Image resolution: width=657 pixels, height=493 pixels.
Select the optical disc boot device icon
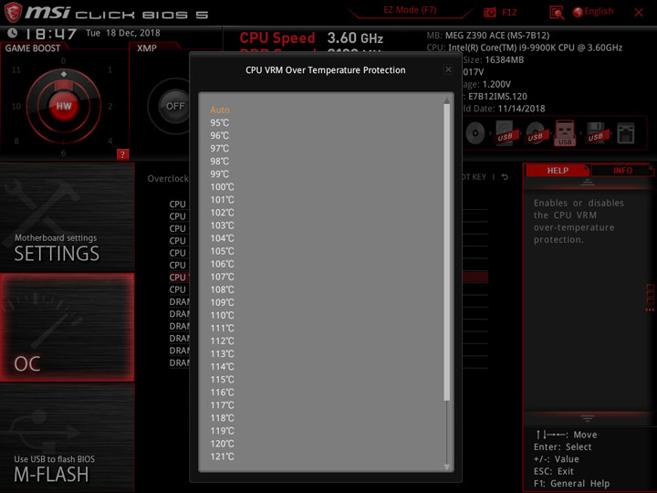click(x=475, y=133)
